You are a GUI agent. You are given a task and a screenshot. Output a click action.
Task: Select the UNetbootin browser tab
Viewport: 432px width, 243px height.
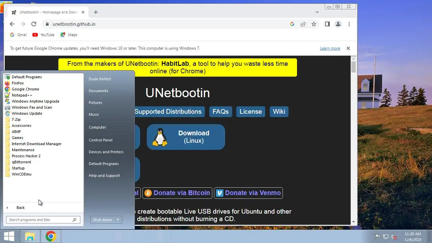tap(49, 12)
